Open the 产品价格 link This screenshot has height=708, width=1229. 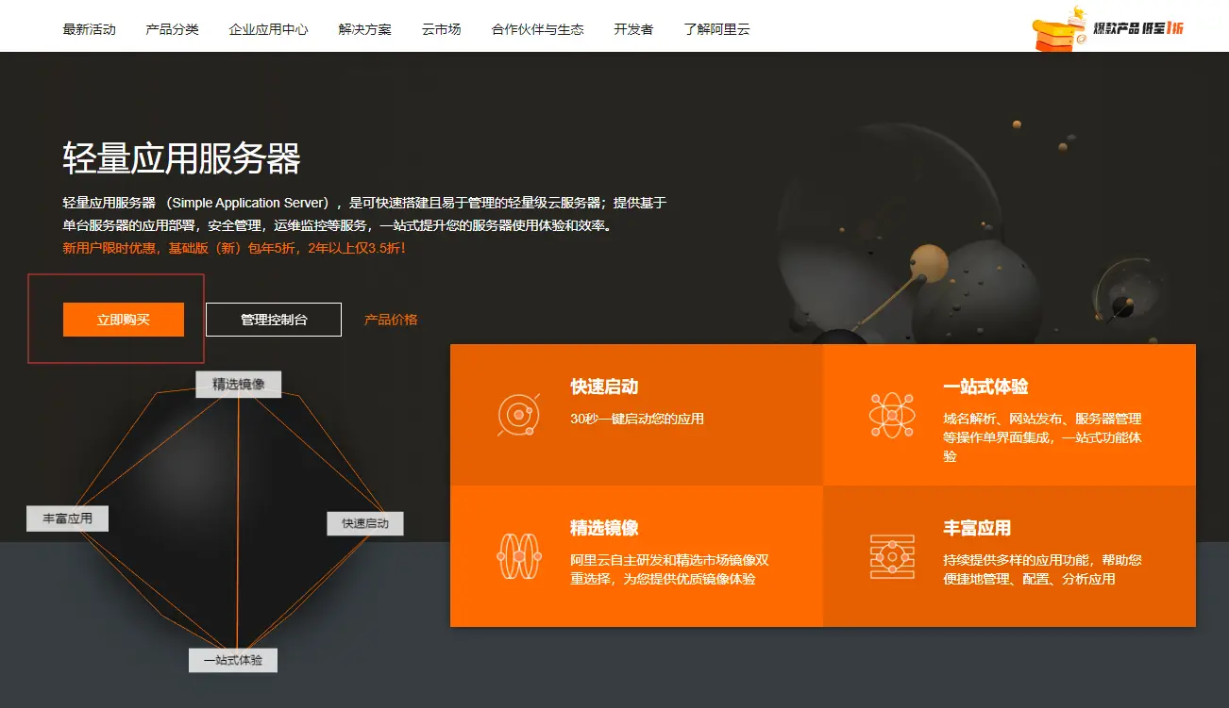391,320
